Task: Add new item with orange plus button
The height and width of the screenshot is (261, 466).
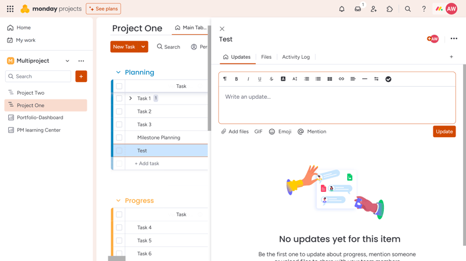Action: pyautogui.click(x=81, y=76)
